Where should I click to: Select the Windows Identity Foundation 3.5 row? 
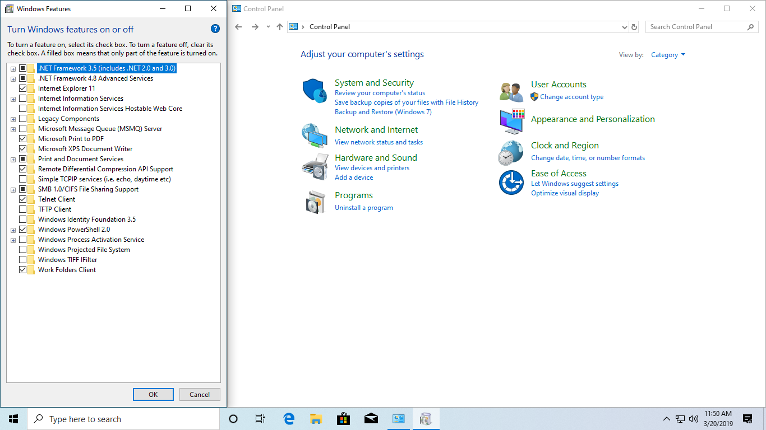point(87,219)
